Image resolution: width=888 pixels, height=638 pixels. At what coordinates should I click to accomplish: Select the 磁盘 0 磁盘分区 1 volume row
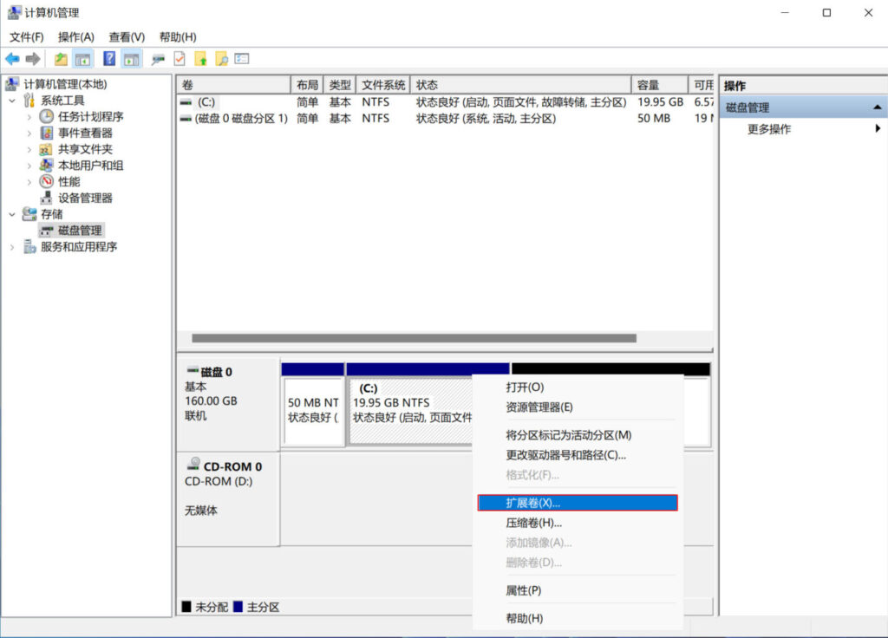coord(445,118)
